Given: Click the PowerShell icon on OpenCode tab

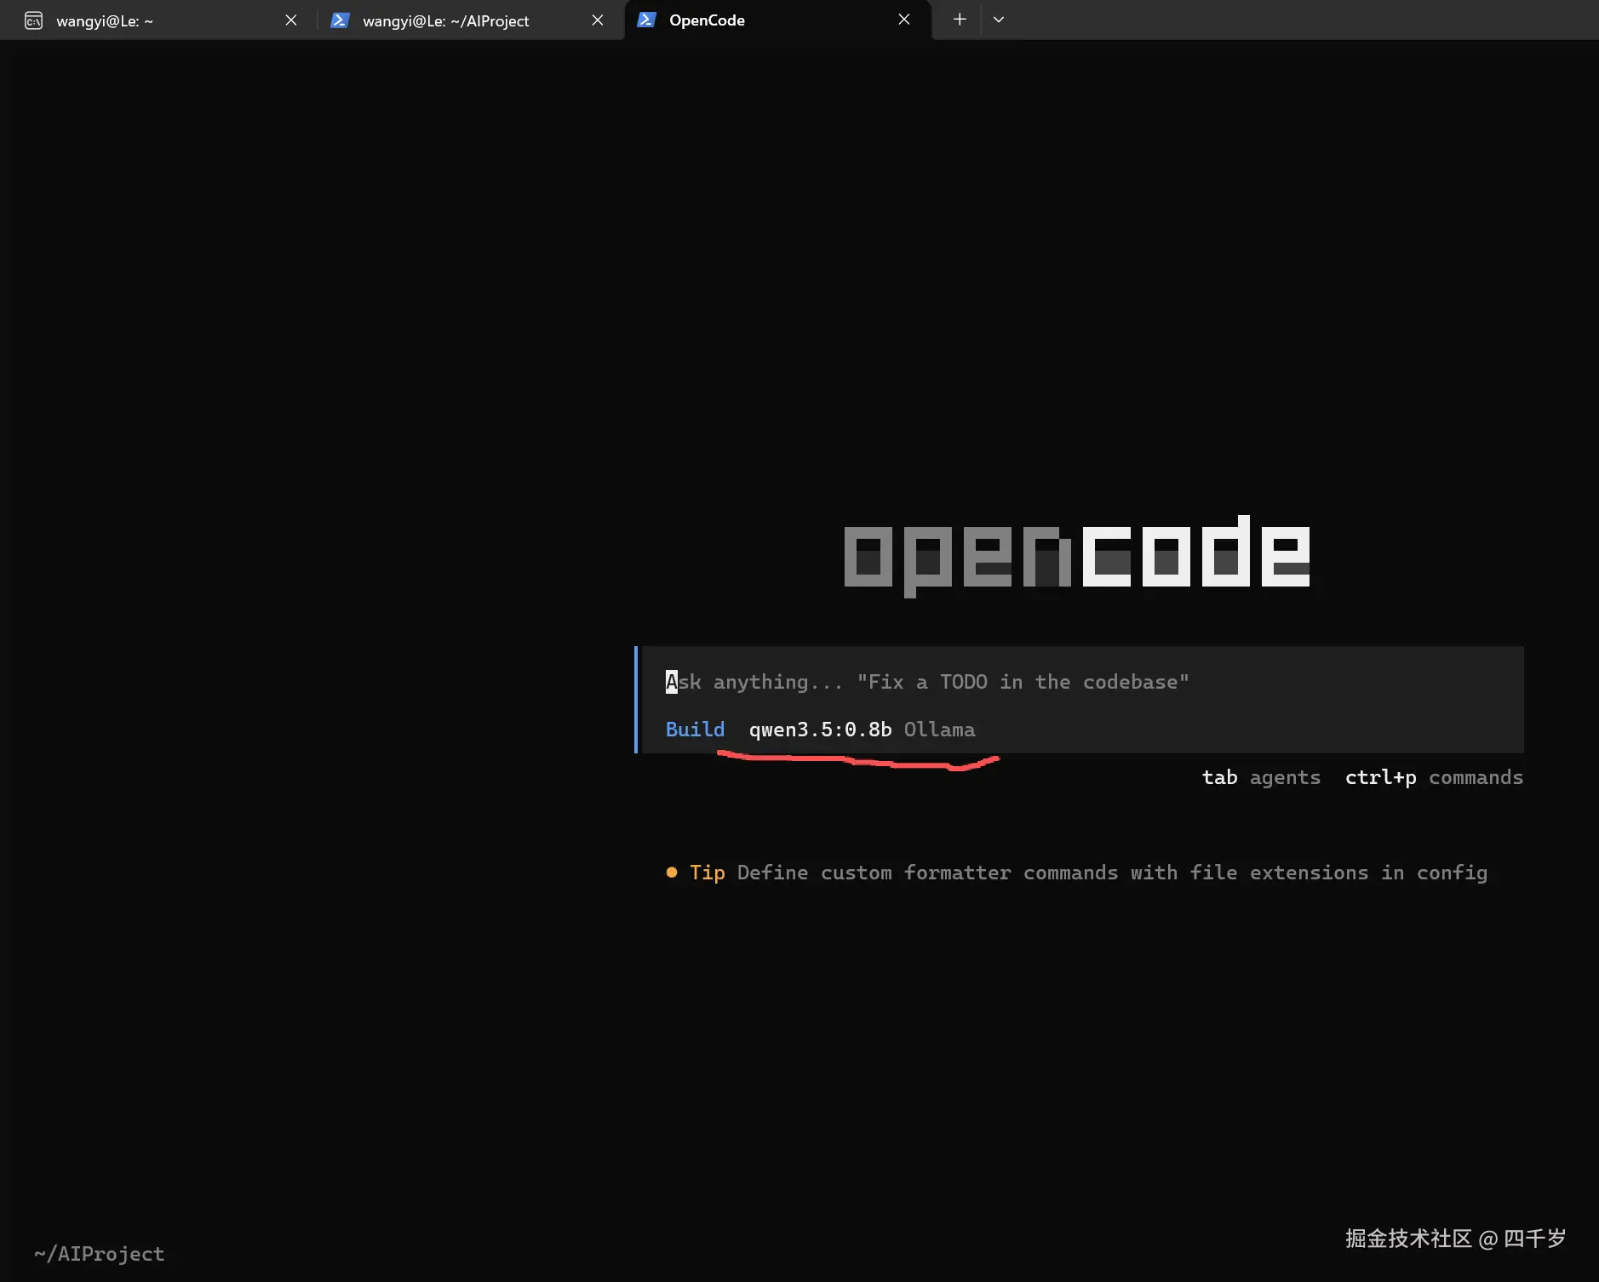Looking at the screenshot, I should 646,20.
